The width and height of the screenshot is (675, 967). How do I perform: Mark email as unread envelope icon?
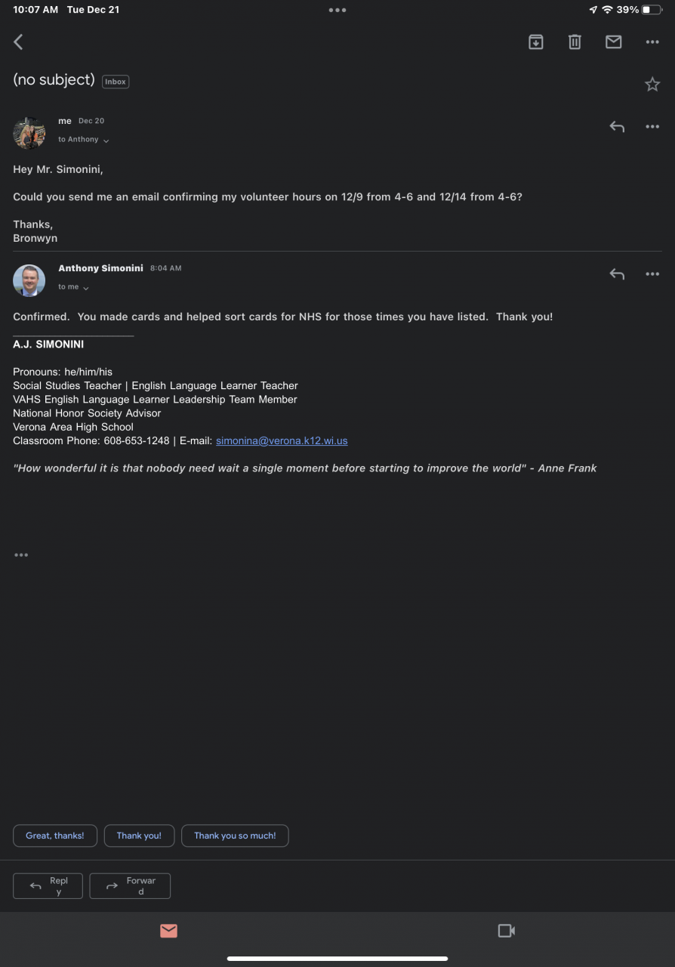pos(614,42)
